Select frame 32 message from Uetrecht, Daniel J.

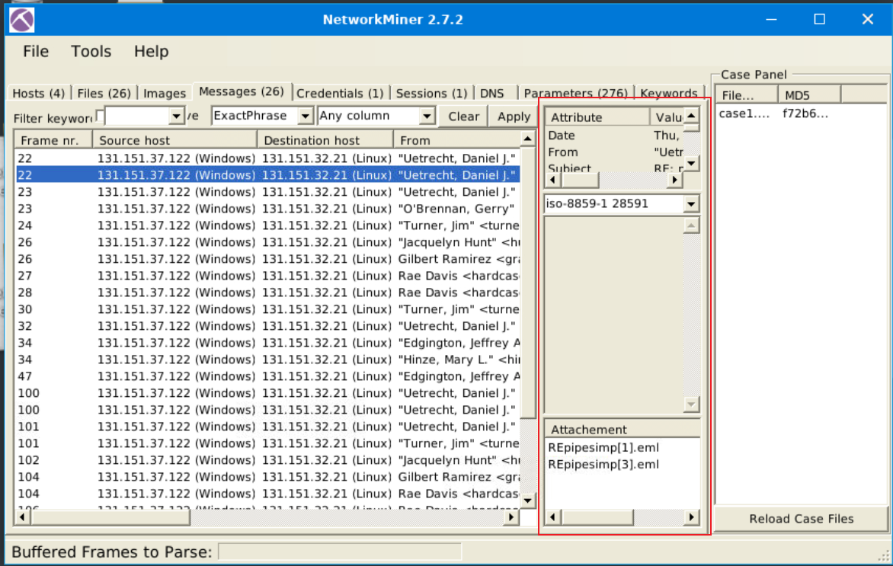pos(267,326)
